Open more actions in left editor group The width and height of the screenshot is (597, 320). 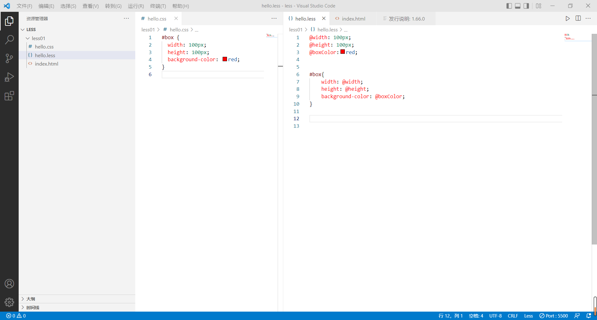click(x=274, y=19)
